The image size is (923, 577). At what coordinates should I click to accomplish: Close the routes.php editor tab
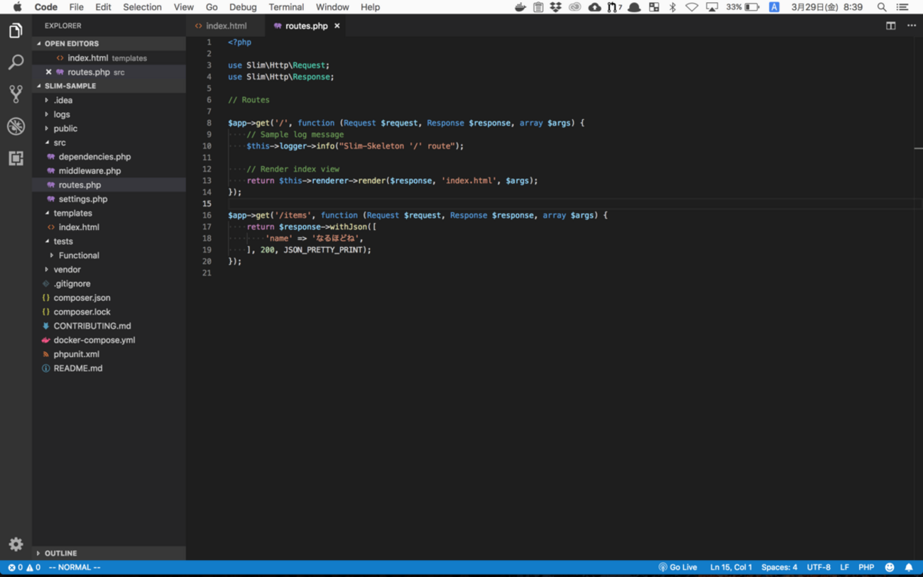337,26
